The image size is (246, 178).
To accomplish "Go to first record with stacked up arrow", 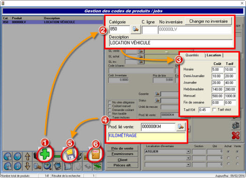I will point(7,156).
